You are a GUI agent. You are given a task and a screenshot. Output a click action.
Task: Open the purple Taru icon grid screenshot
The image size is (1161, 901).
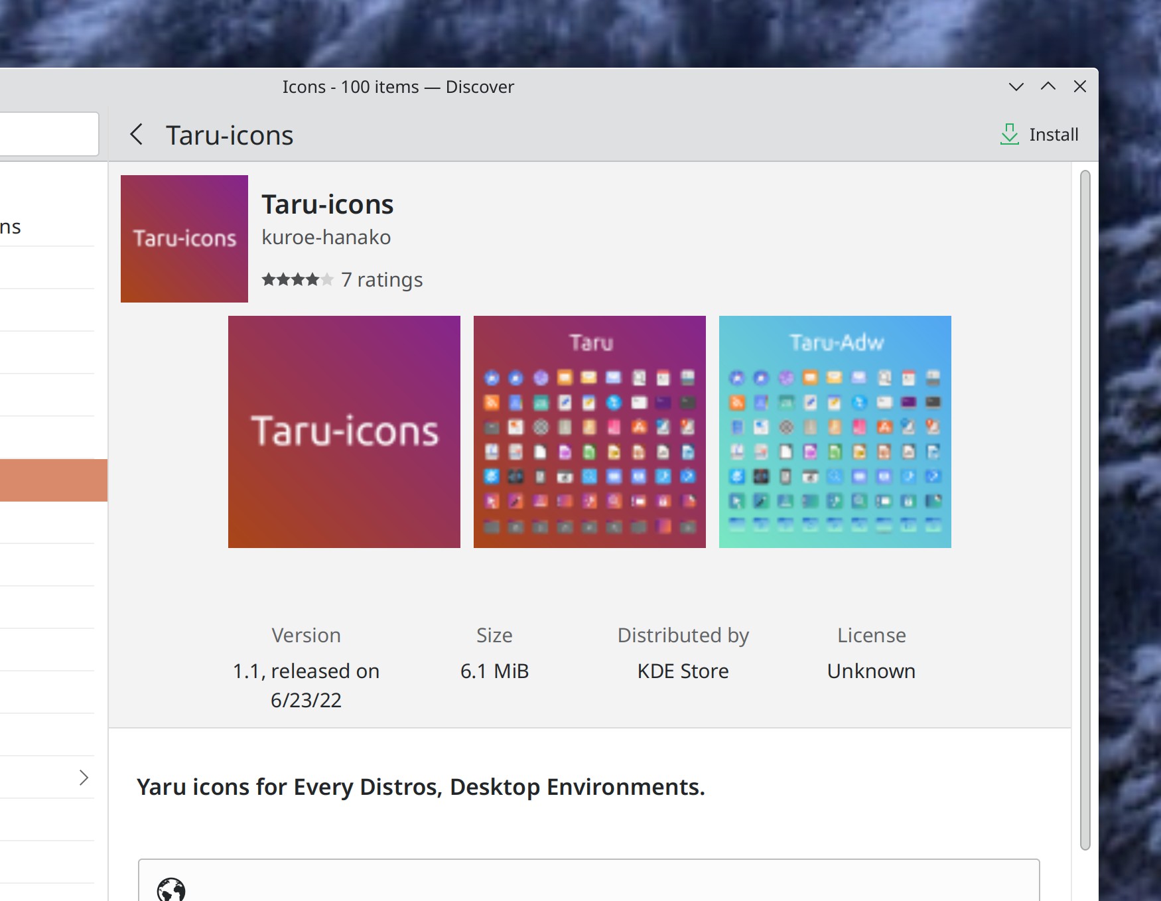click(590, 432)
